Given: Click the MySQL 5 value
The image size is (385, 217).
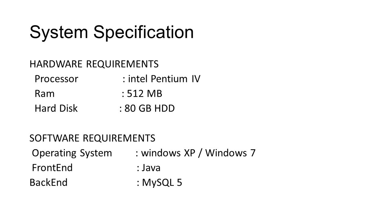Looking at the screenshot, I should pyautogui.click(x=162, y=183).
